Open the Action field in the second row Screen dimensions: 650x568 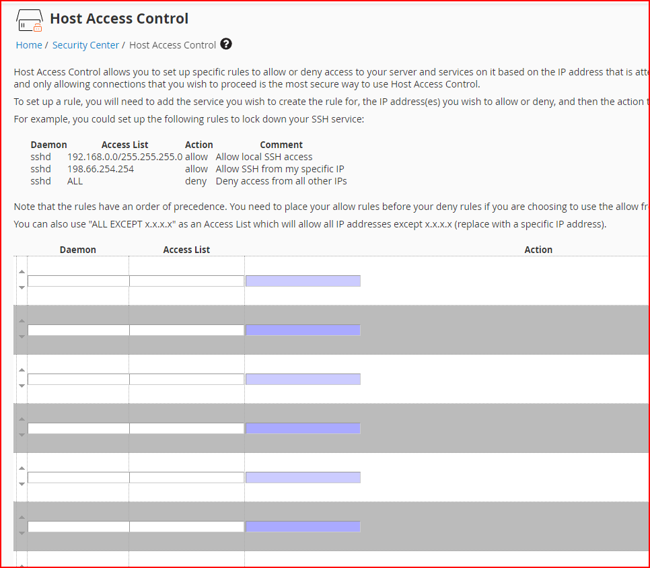click(x=303, y=330)
